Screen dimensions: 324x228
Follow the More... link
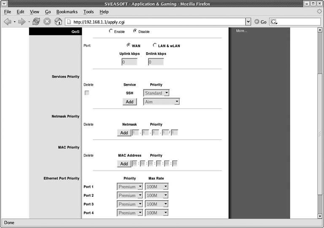pyautogui.click(x=241, y=31)
